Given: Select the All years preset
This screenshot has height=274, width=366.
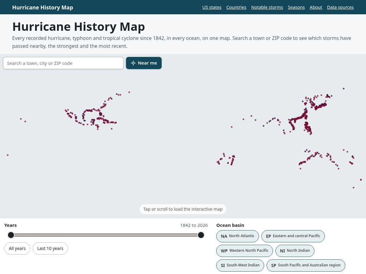Looking at the screenshot, I should click(17, 248).
